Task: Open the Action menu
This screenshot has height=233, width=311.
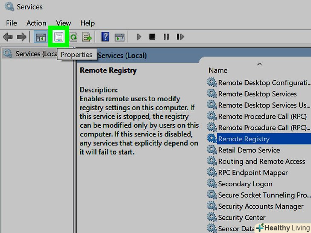Action: click(x=36, y=23)
